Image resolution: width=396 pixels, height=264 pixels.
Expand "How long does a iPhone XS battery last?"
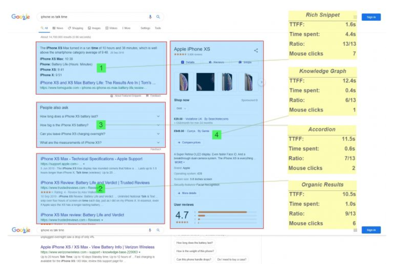[x=100, y=116]
